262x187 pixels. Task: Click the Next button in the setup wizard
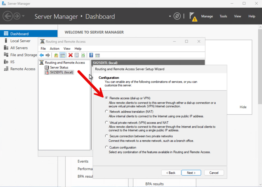coord(191,172)
